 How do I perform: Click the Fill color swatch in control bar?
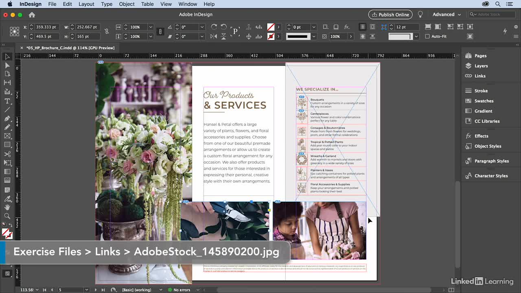[271, 27]
